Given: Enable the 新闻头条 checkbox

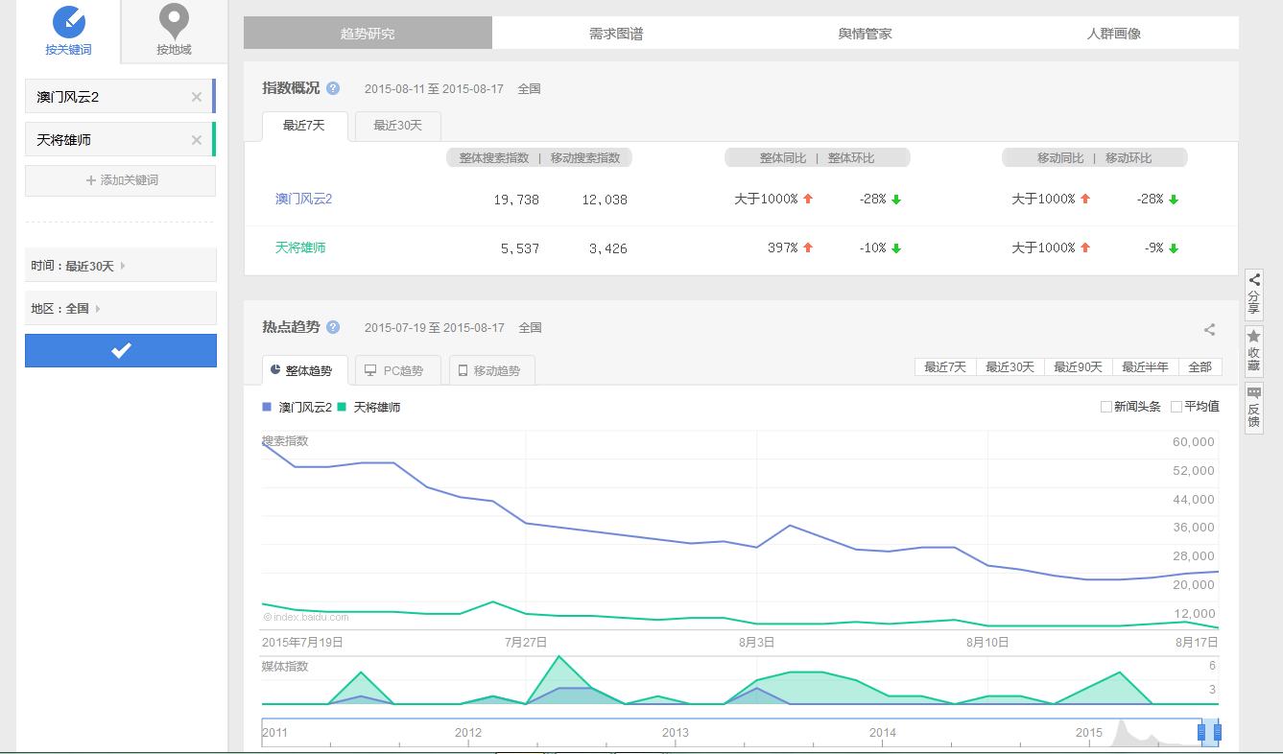Looking at the screenshot, I should point(1106,407).
